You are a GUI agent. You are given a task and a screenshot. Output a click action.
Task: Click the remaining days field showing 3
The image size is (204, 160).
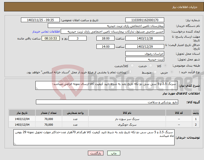coord(78,38)
